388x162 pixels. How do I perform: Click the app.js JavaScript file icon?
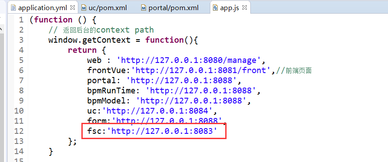click(x=215, y=7)
